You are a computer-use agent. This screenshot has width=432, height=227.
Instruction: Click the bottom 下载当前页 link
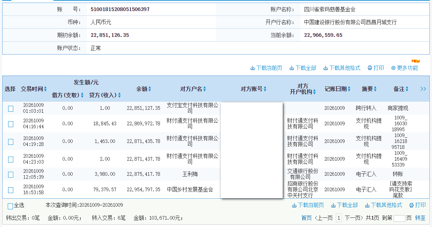point(308,205)
